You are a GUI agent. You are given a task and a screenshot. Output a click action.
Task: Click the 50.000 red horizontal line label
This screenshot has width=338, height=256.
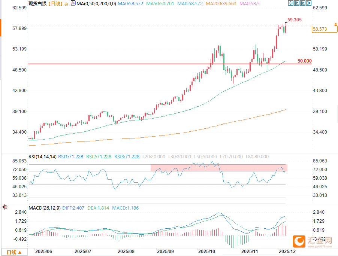[x=304, y=61]
